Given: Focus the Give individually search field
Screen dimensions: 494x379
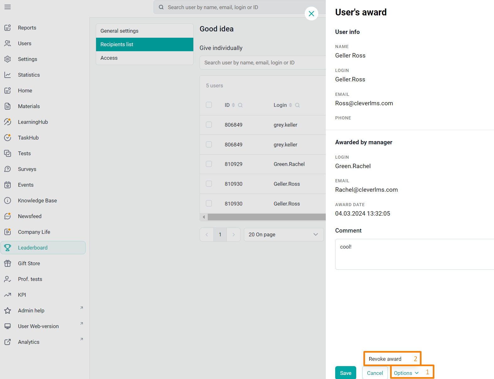Looking at the screenshot, I should coord(263,63).
